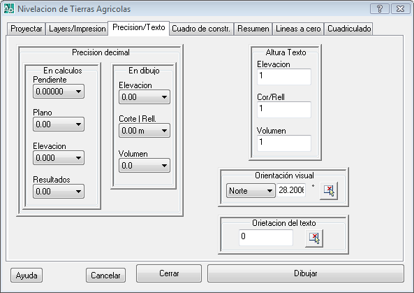Click the Cerrar button
Viewport: 414px width, 293px height.
click(169, 273)
